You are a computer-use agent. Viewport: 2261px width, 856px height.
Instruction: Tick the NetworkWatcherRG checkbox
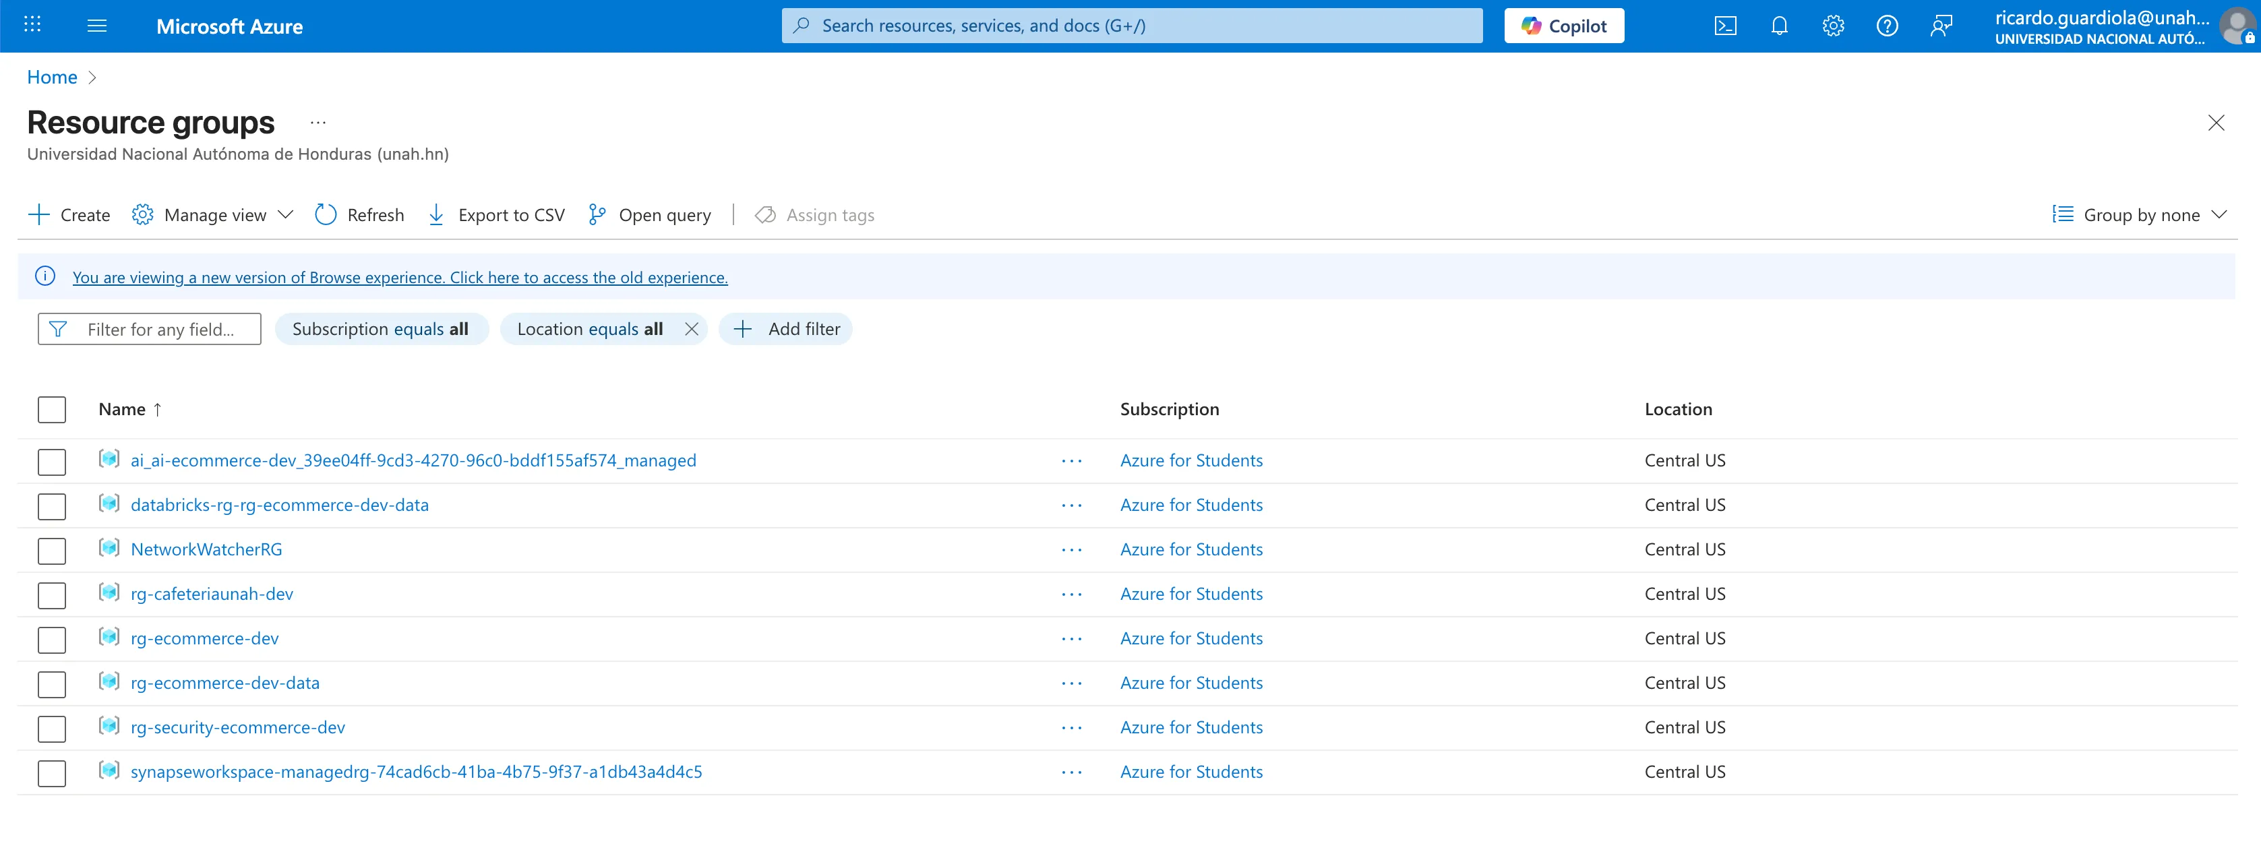point(52,551)
